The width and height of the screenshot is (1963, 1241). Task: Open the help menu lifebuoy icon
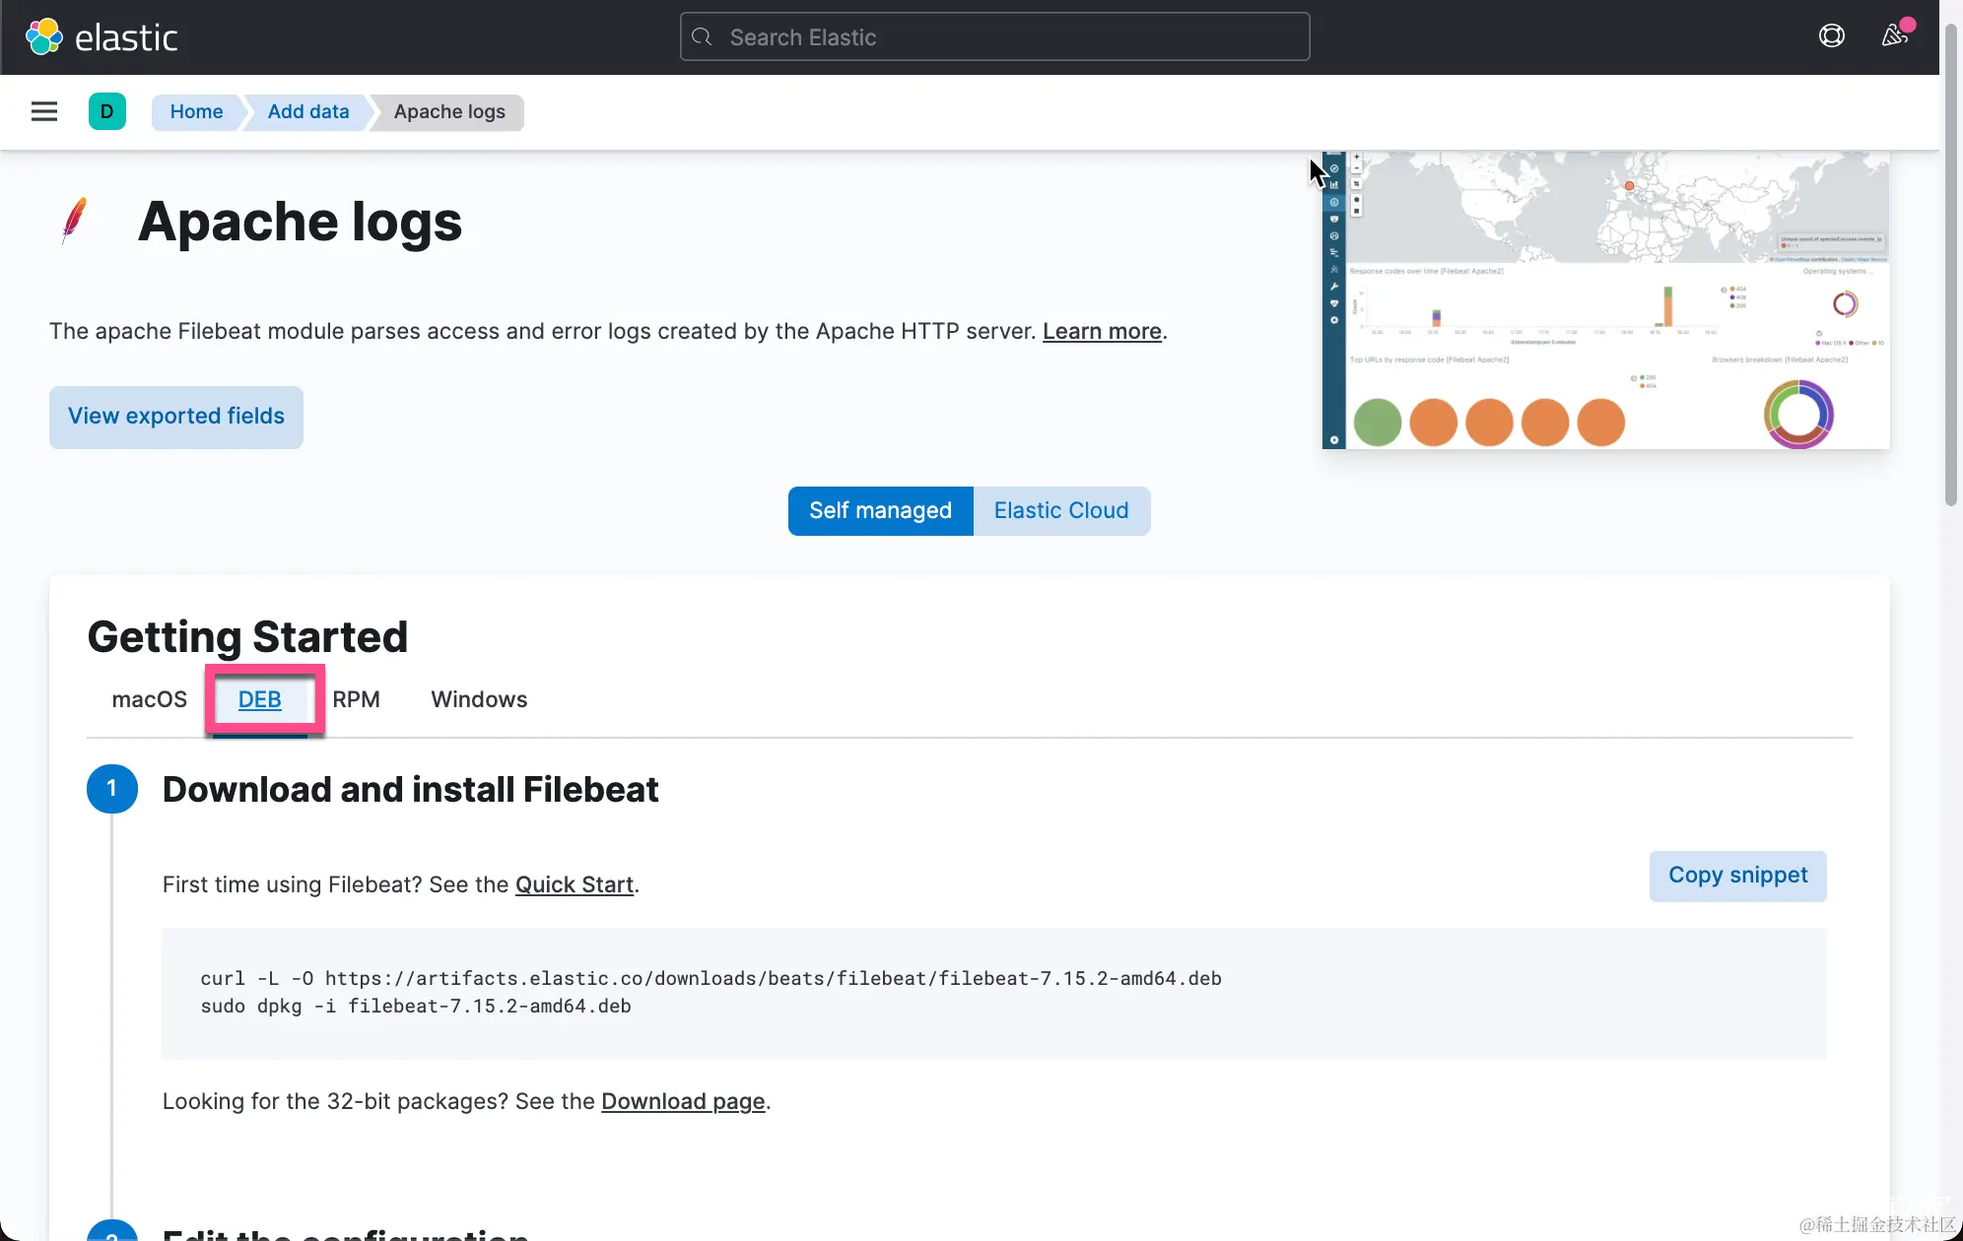point(1831,36)
